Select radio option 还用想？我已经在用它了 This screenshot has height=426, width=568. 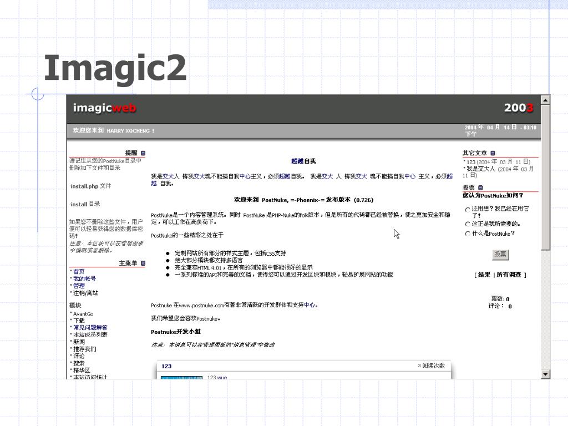467,209
